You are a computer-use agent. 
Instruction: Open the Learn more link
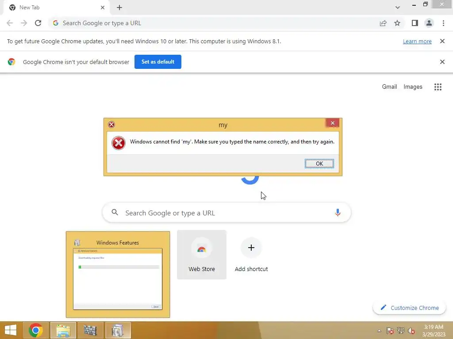417,41
